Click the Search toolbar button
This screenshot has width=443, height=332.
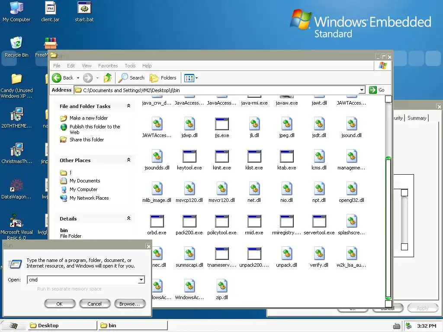tap(132, 78)
